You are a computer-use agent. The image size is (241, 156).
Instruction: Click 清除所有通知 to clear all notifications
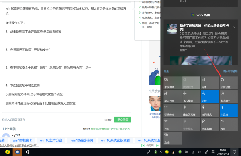click(230, 71)
